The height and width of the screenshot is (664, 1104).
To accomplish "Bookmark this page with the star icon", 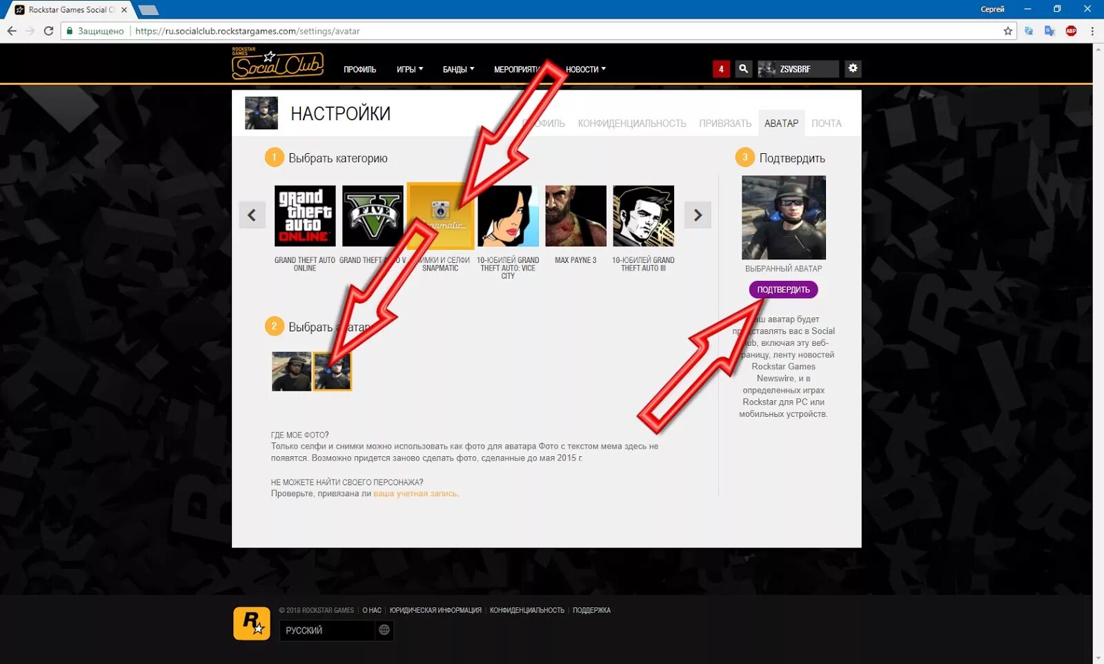I will click(1007, 30).
